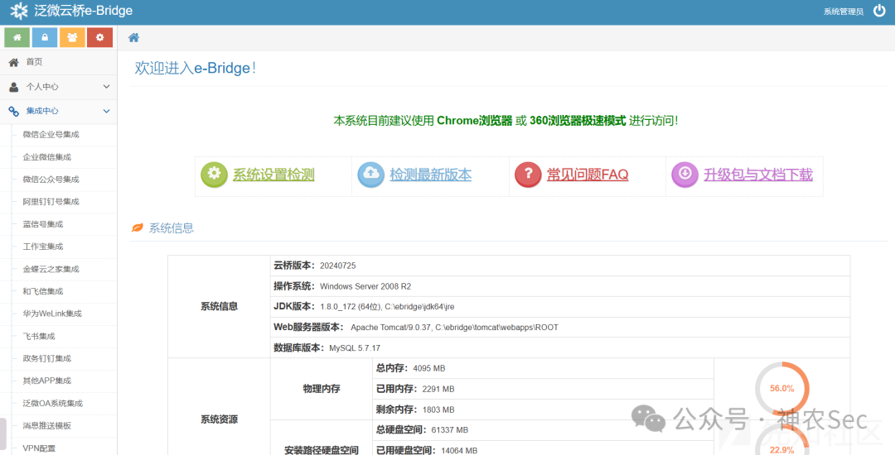This screenshot has width=895, height=455.
Task: Collapse the 集成中心 chevron
Action: click(106, 111)
